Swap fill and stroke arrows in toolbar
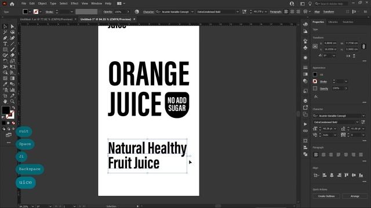Image resolution: width=371 pixels, height=208 pixels. pos(13,107)
